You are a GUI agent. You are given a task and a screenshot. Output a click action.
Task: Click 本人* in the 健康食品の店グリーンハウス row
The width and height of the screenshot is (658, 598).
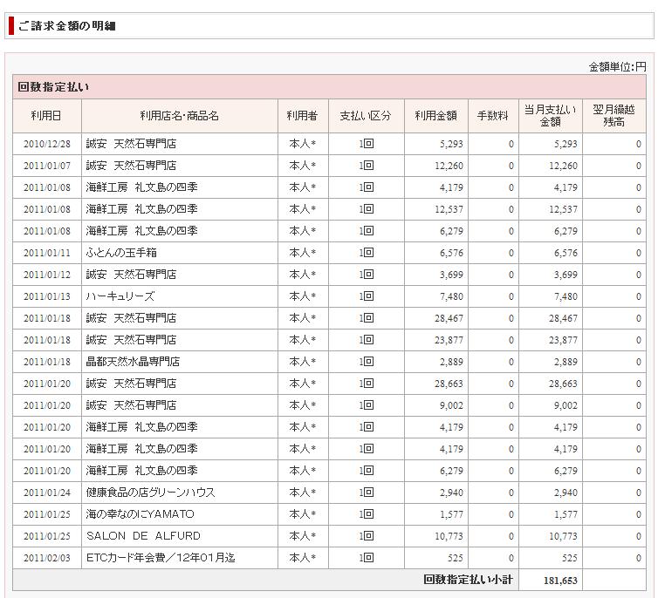[303, 493]
